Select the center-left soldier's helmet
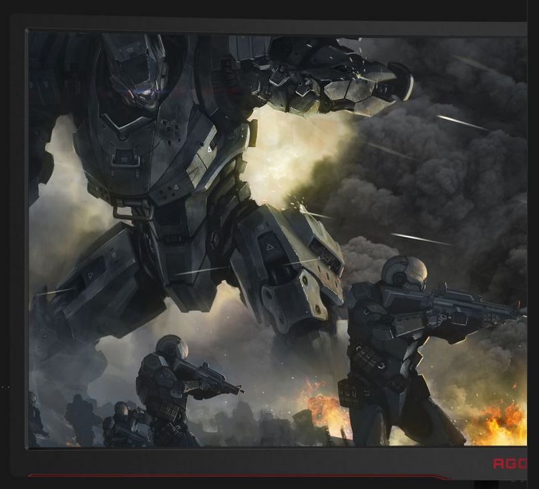This screenshot has height=489, width=539. pyautogui.click(x=172, y=347)
